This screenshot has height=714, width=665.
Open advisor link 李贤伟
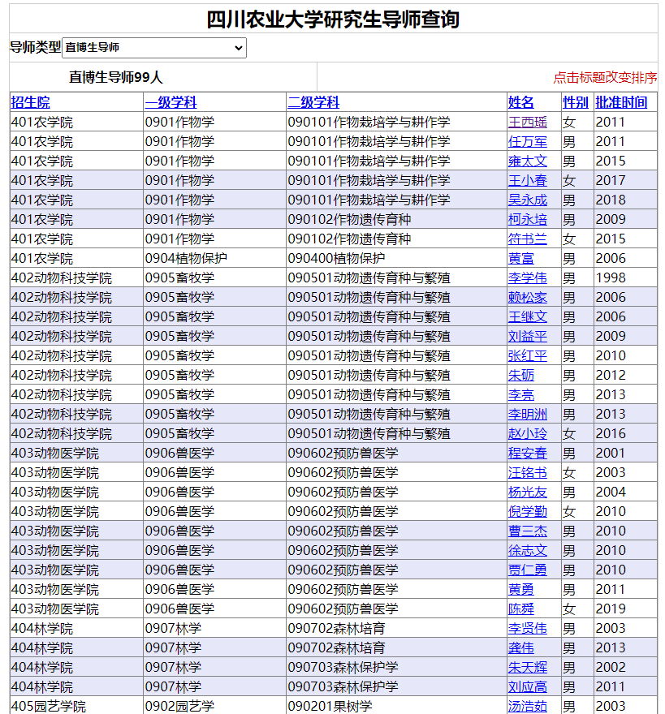(x=527, y=628)
